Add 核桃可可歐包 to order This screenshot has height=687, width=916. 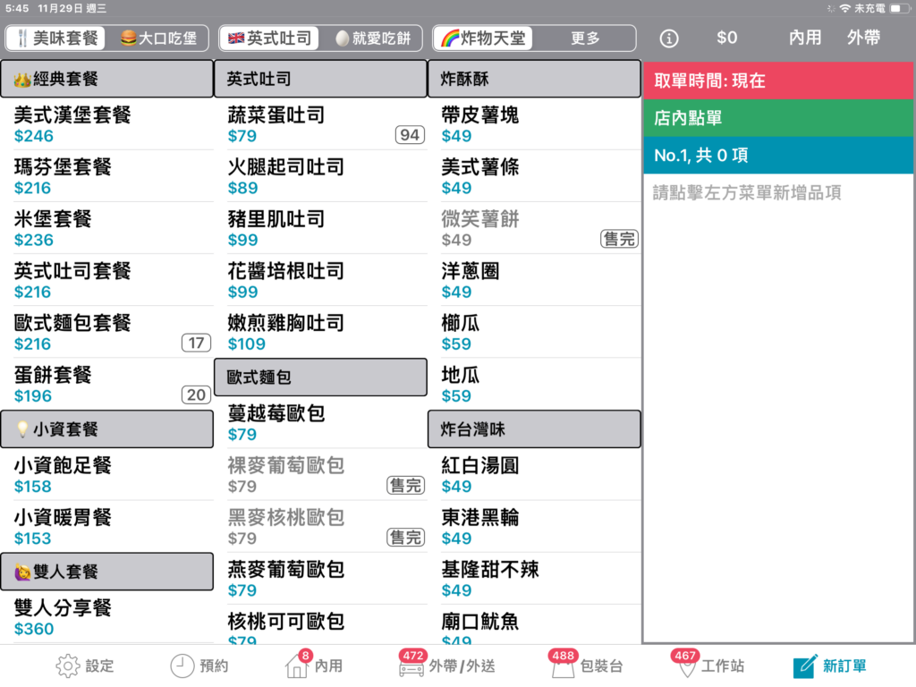tap(321, 624)
